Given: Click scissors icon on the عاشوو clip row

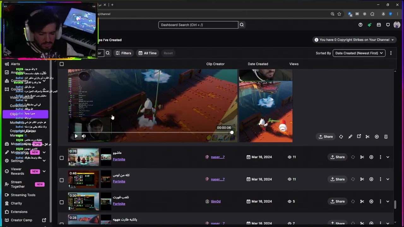Looking at the screenshot, I should point(362,157).
